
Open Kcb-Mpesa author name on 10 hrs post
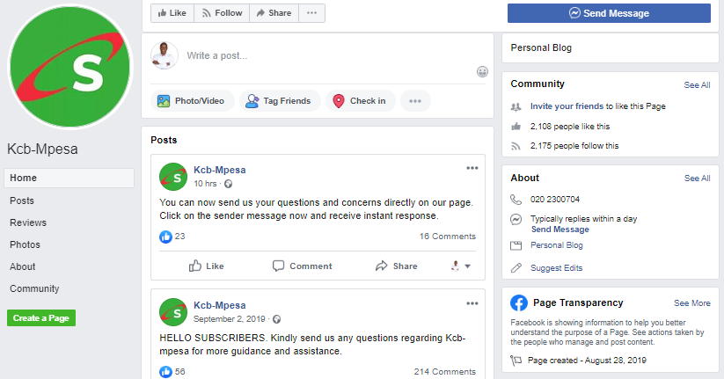point(219,170)
